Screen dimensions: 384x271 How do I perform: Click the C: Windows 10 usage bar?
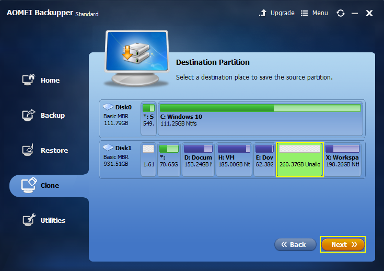tap(260, 108)
